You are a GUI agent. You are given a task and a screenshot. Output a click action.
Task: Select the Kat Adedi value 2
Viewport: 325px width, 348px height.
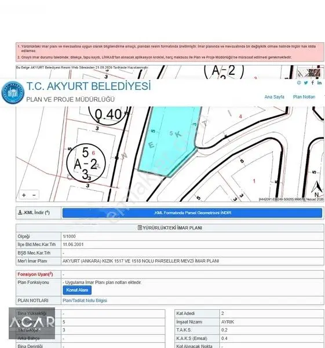[x=222, y=313]
